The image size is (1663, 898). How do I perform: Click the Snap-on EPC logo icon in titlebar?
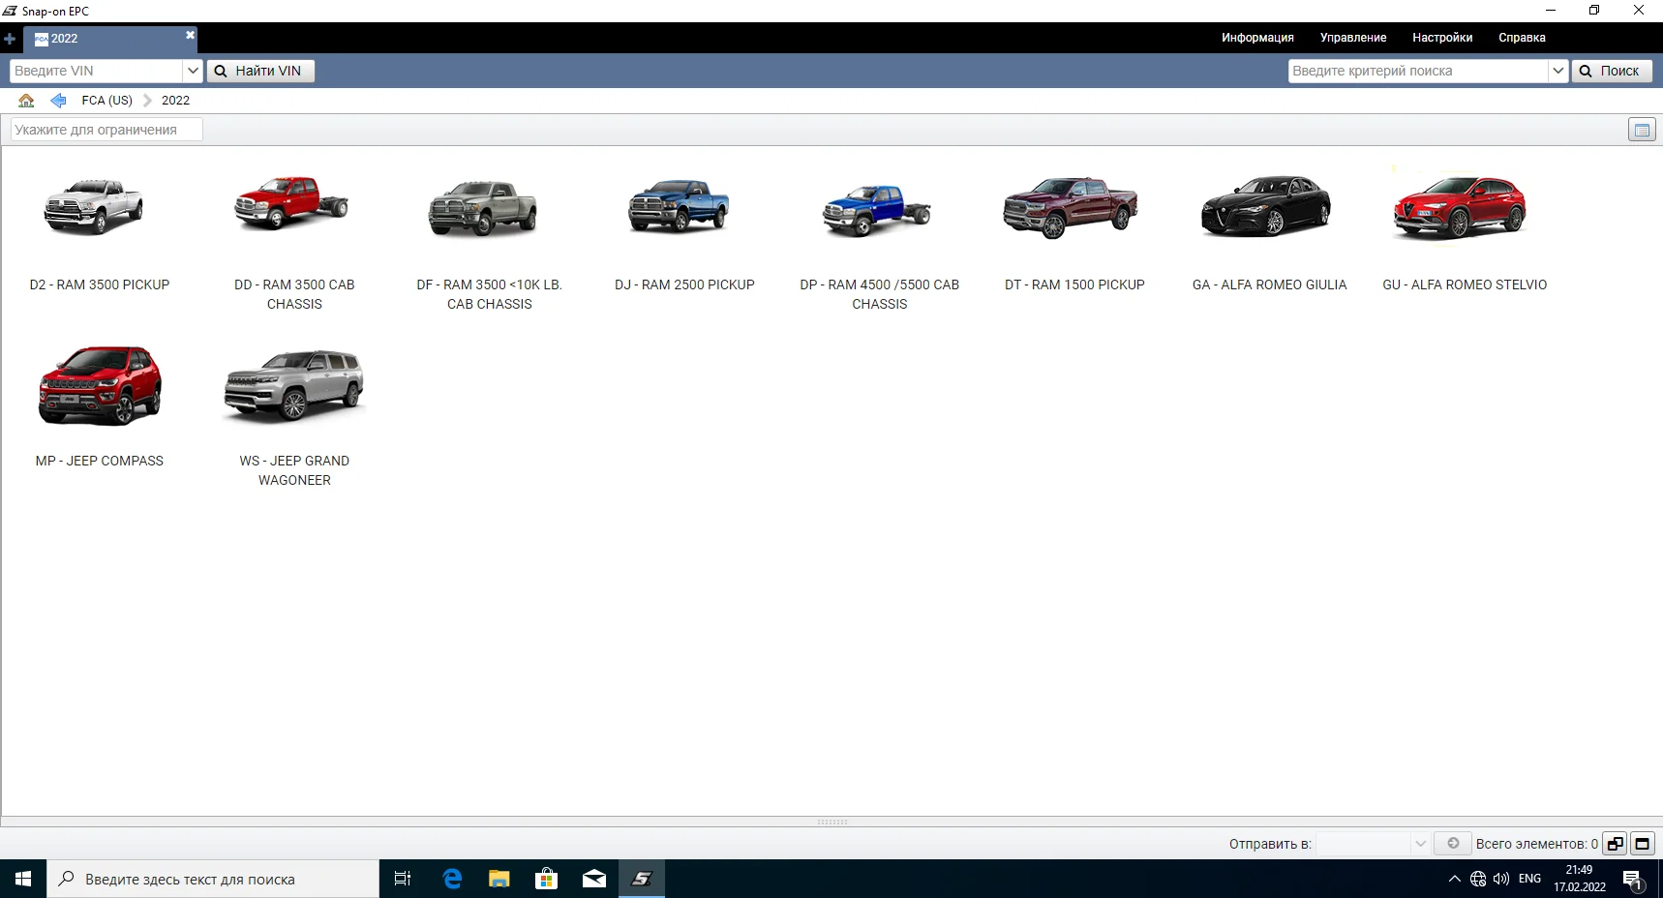coord(11,11)
